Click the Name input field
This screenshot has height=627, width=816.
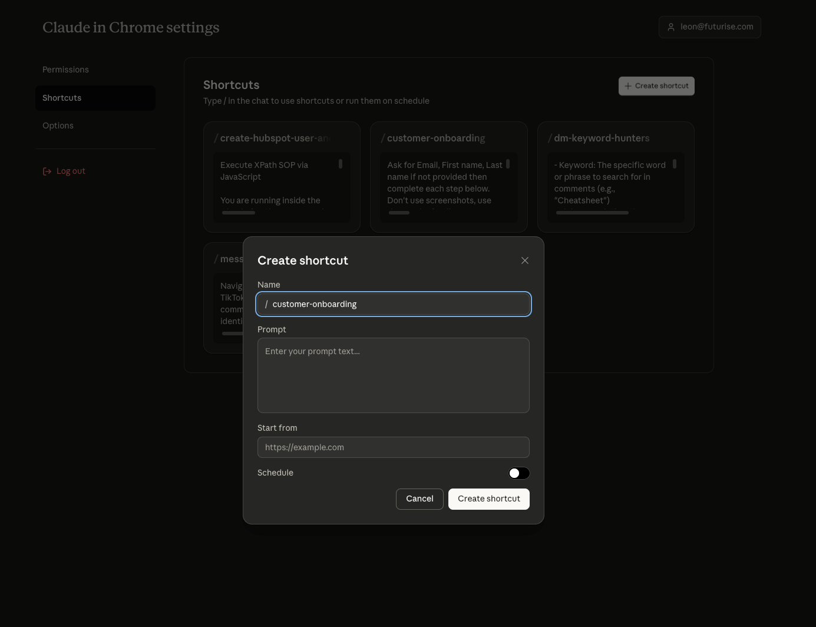[394, 304]
